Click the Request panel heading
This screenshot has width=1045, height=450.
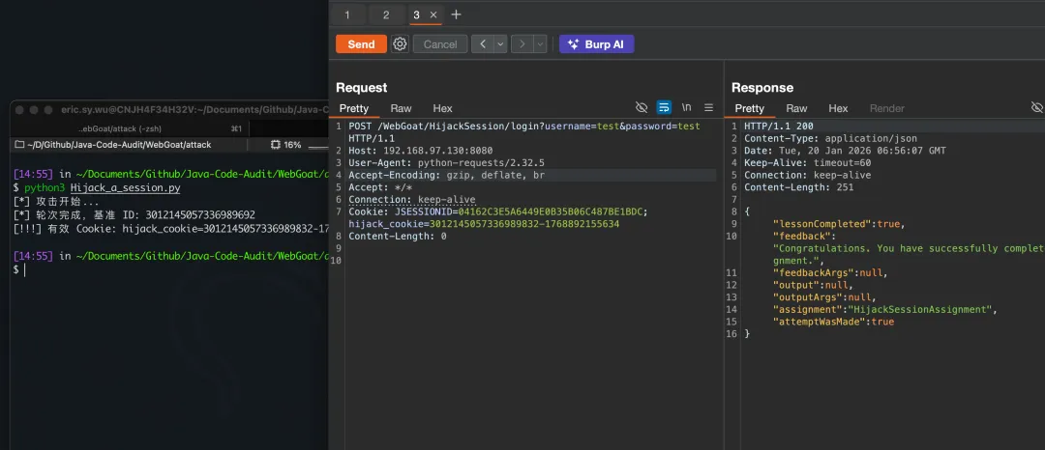(361, 88)
